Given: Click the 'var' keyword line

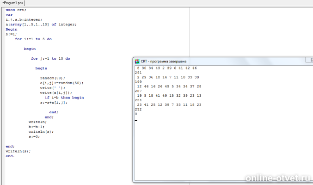Looking at the screenshot, I should click(9, 15).
